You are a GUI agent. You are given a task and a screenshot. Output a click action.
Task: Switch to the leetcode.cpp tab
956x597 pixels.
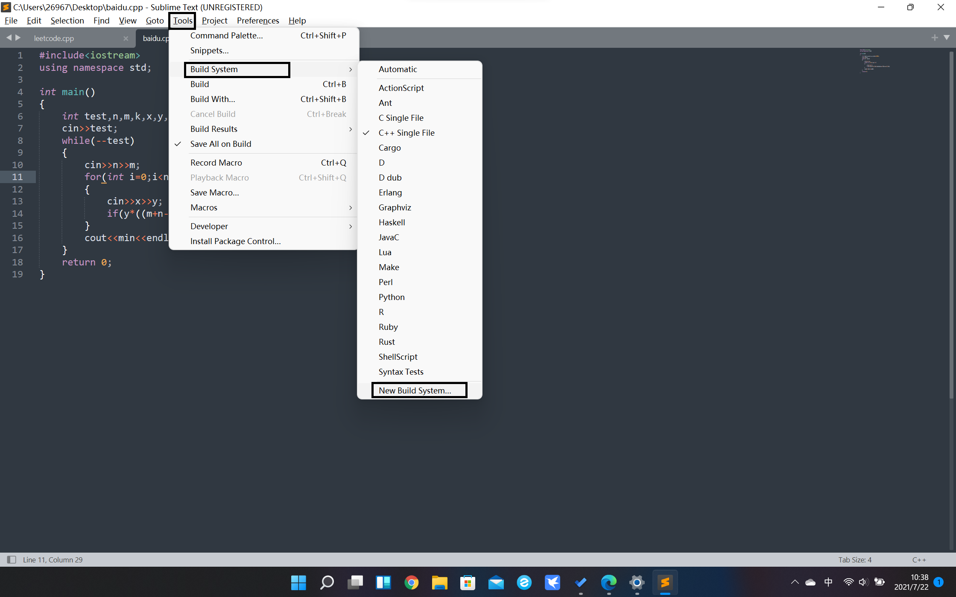54,38
